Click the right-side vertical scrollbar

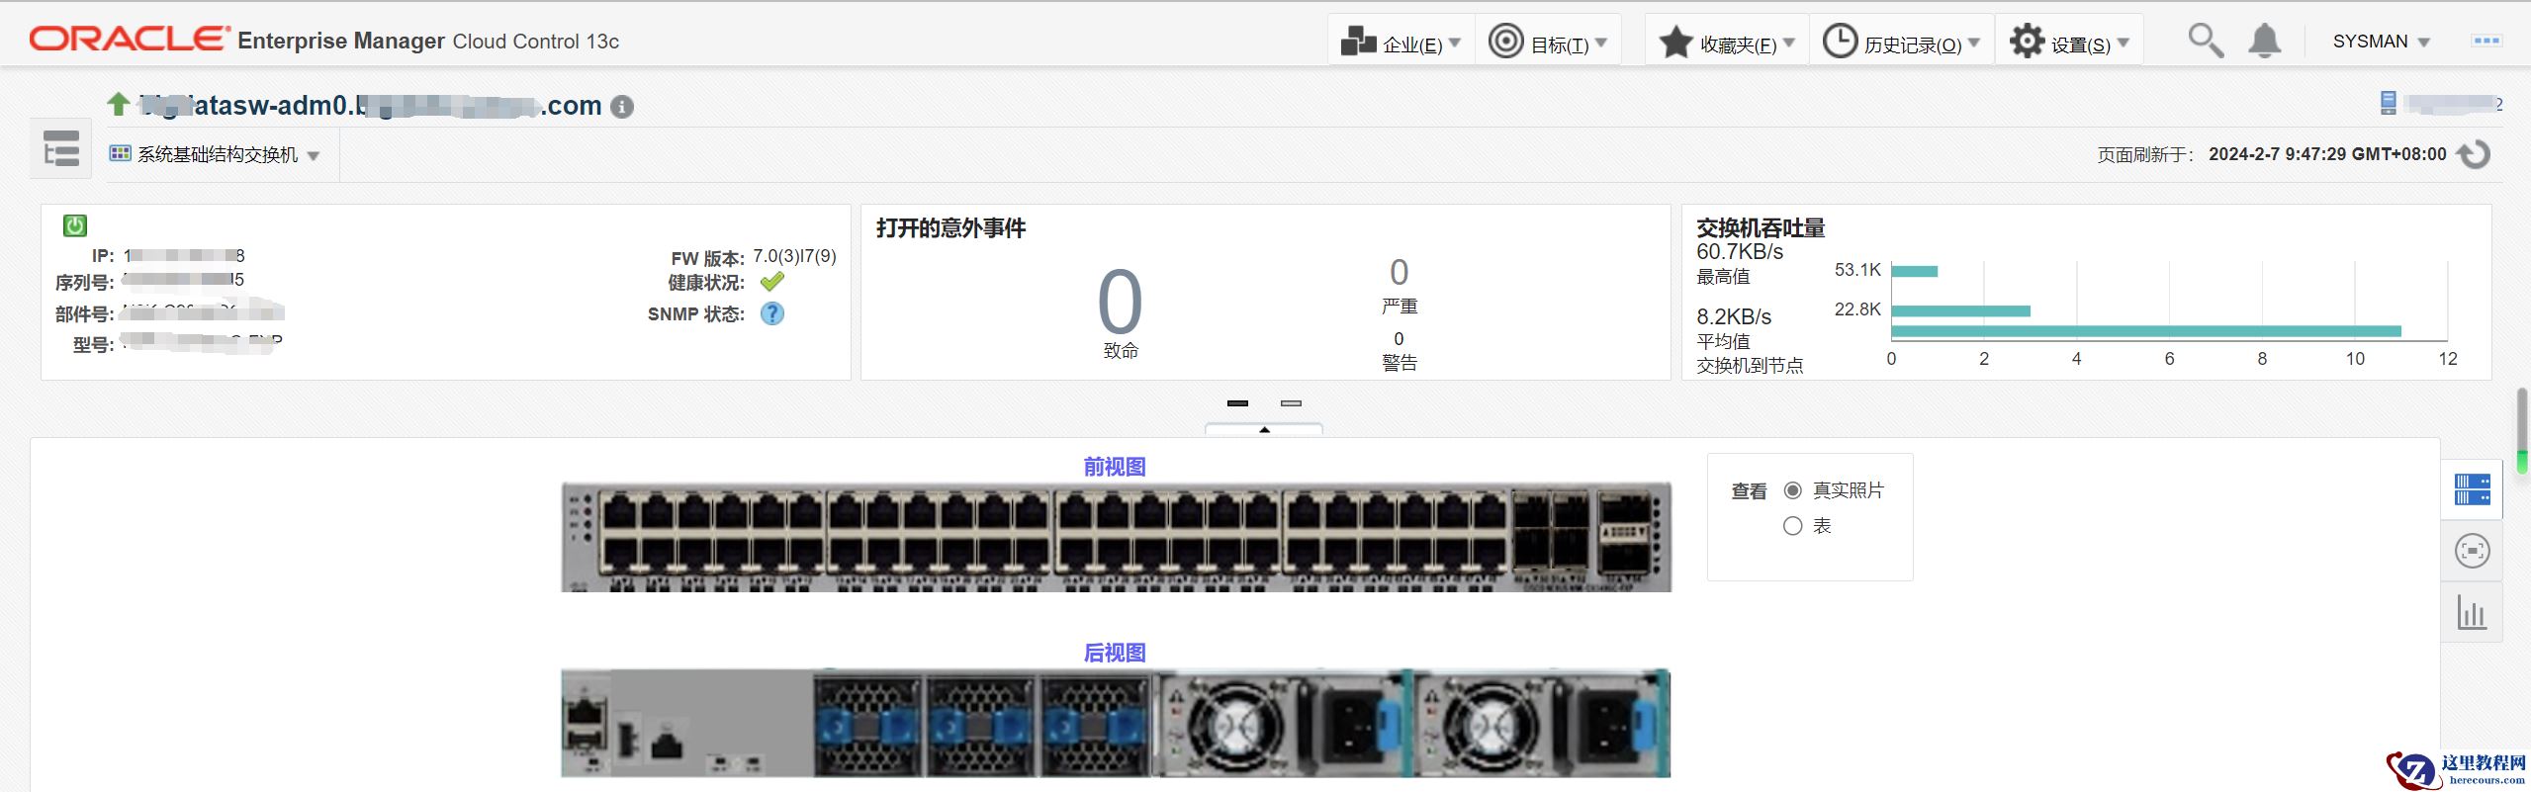pos(2521,431)
